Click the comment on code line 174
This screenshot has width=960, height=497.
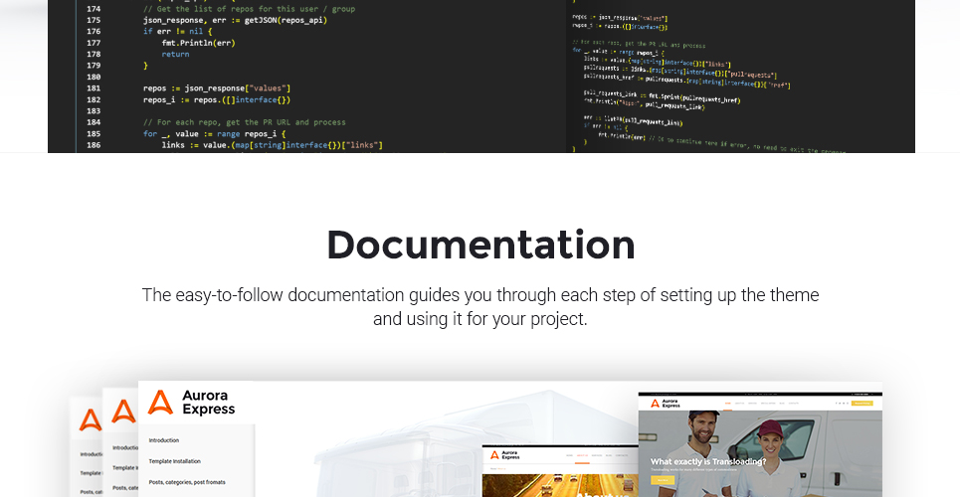249,9
